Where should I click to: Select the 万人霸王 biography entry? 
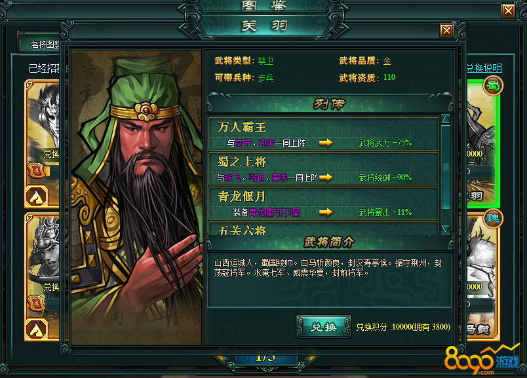tap(324, 134)
